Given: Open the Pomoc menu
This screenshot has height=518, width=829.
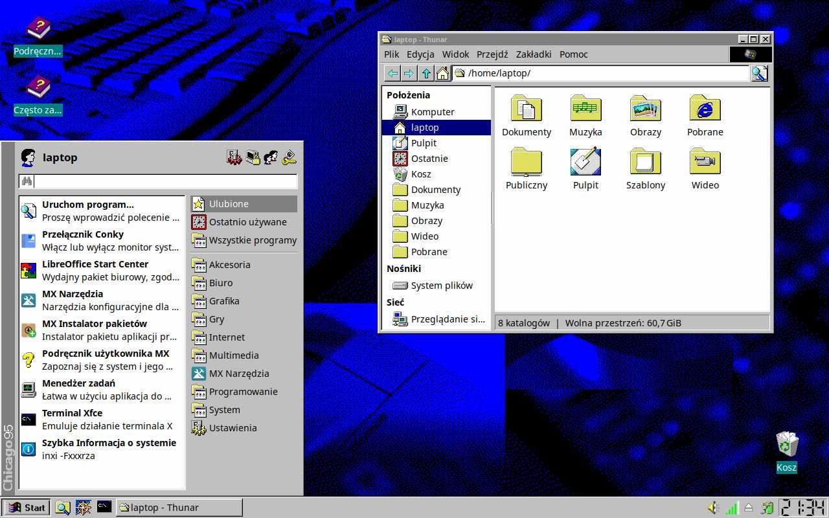Looking at the screenshot, I should click(574, 54).
